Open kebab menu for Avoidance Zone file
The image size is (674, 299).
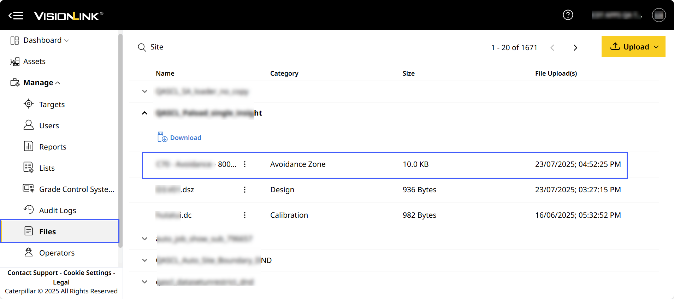(244, 164)
